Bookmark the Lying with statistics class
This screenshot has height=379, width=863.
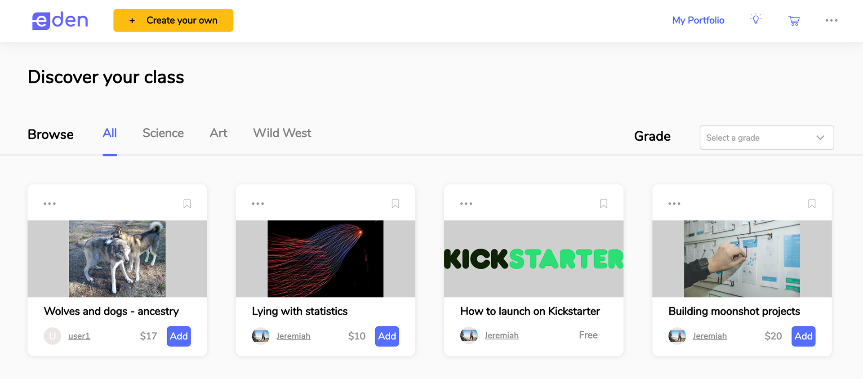pyautogui.click(x=395, y=204)
